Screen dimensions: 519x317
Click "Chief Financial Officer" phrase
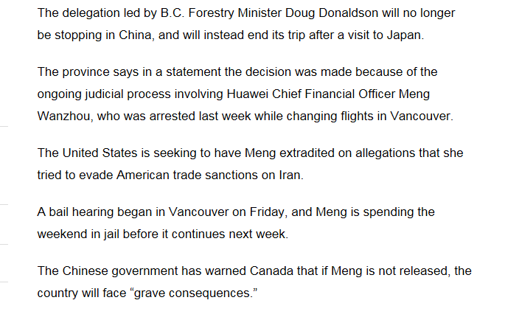click(x=333, y=94)
